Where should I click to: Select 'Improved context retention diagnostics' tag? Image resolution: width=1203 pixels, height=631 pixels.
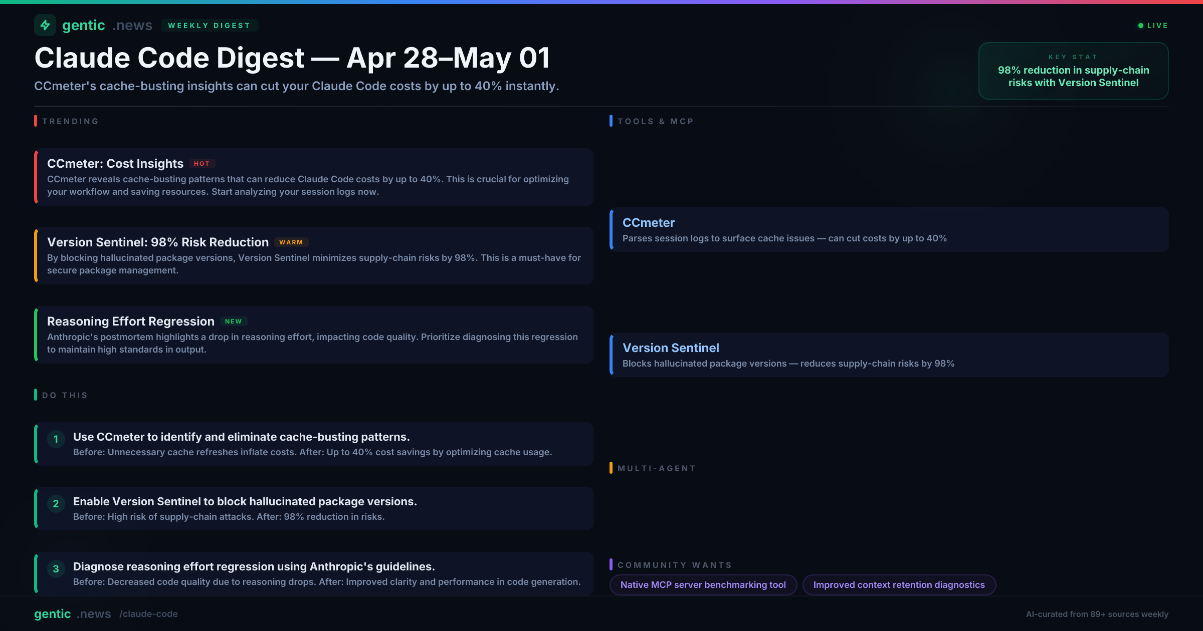click(899, 585)
